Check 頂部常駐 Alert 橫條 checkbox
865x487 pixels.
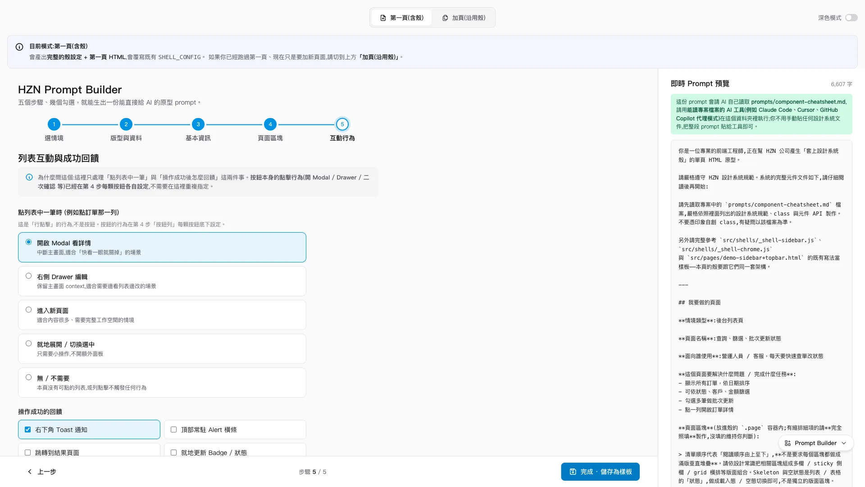(173, 429)
